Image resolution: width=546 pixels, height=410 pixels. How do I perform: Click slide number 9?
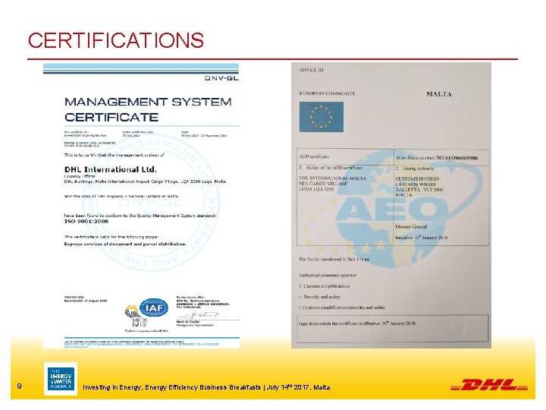coord(19,386)
